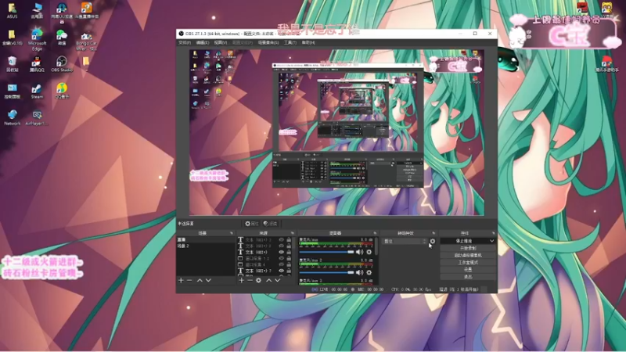Open the OBS Studio desktop shortcut
This screenshot has width=626, height=352.
pos(62,64)
